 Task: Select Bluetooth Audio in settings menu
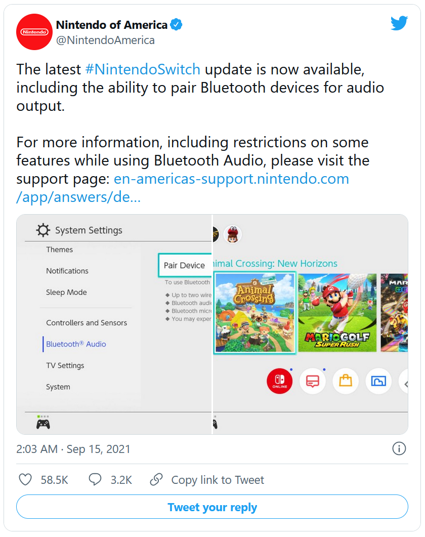tap(76, 344)
